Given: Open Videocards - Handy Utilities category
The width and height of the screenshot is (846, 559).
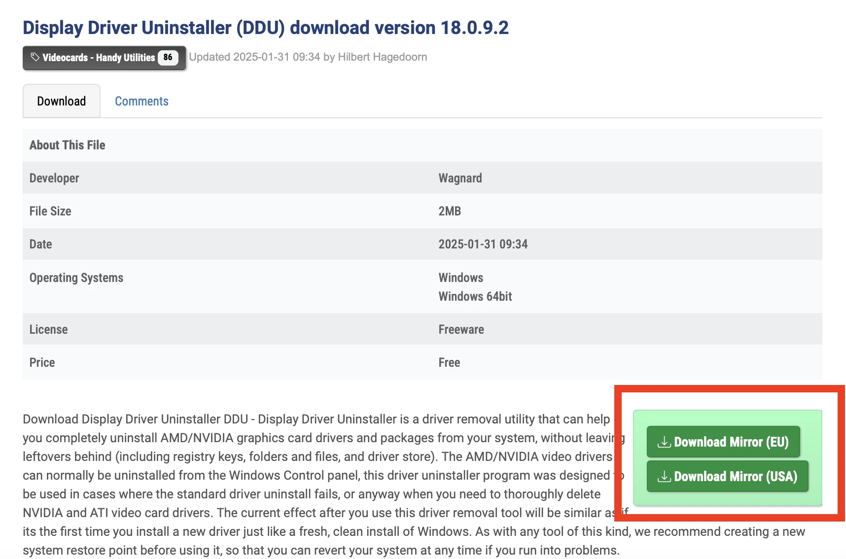Looking at the screenshot, I should point(104,58).
